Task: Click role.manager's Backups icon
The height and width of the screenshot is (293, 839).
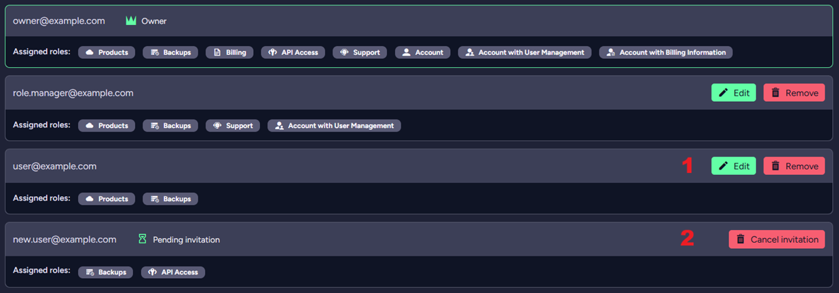Action: click(x=155, y=125)
